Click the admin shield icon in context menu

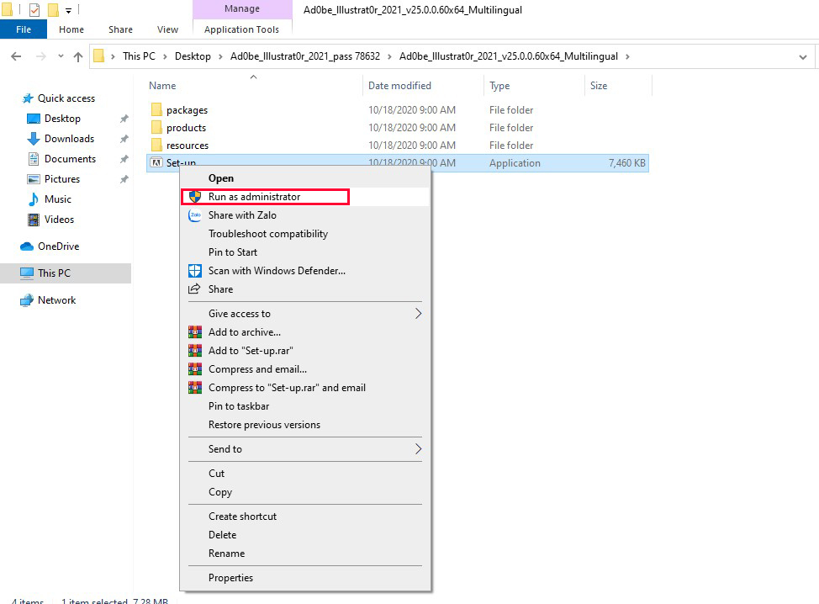194,197
